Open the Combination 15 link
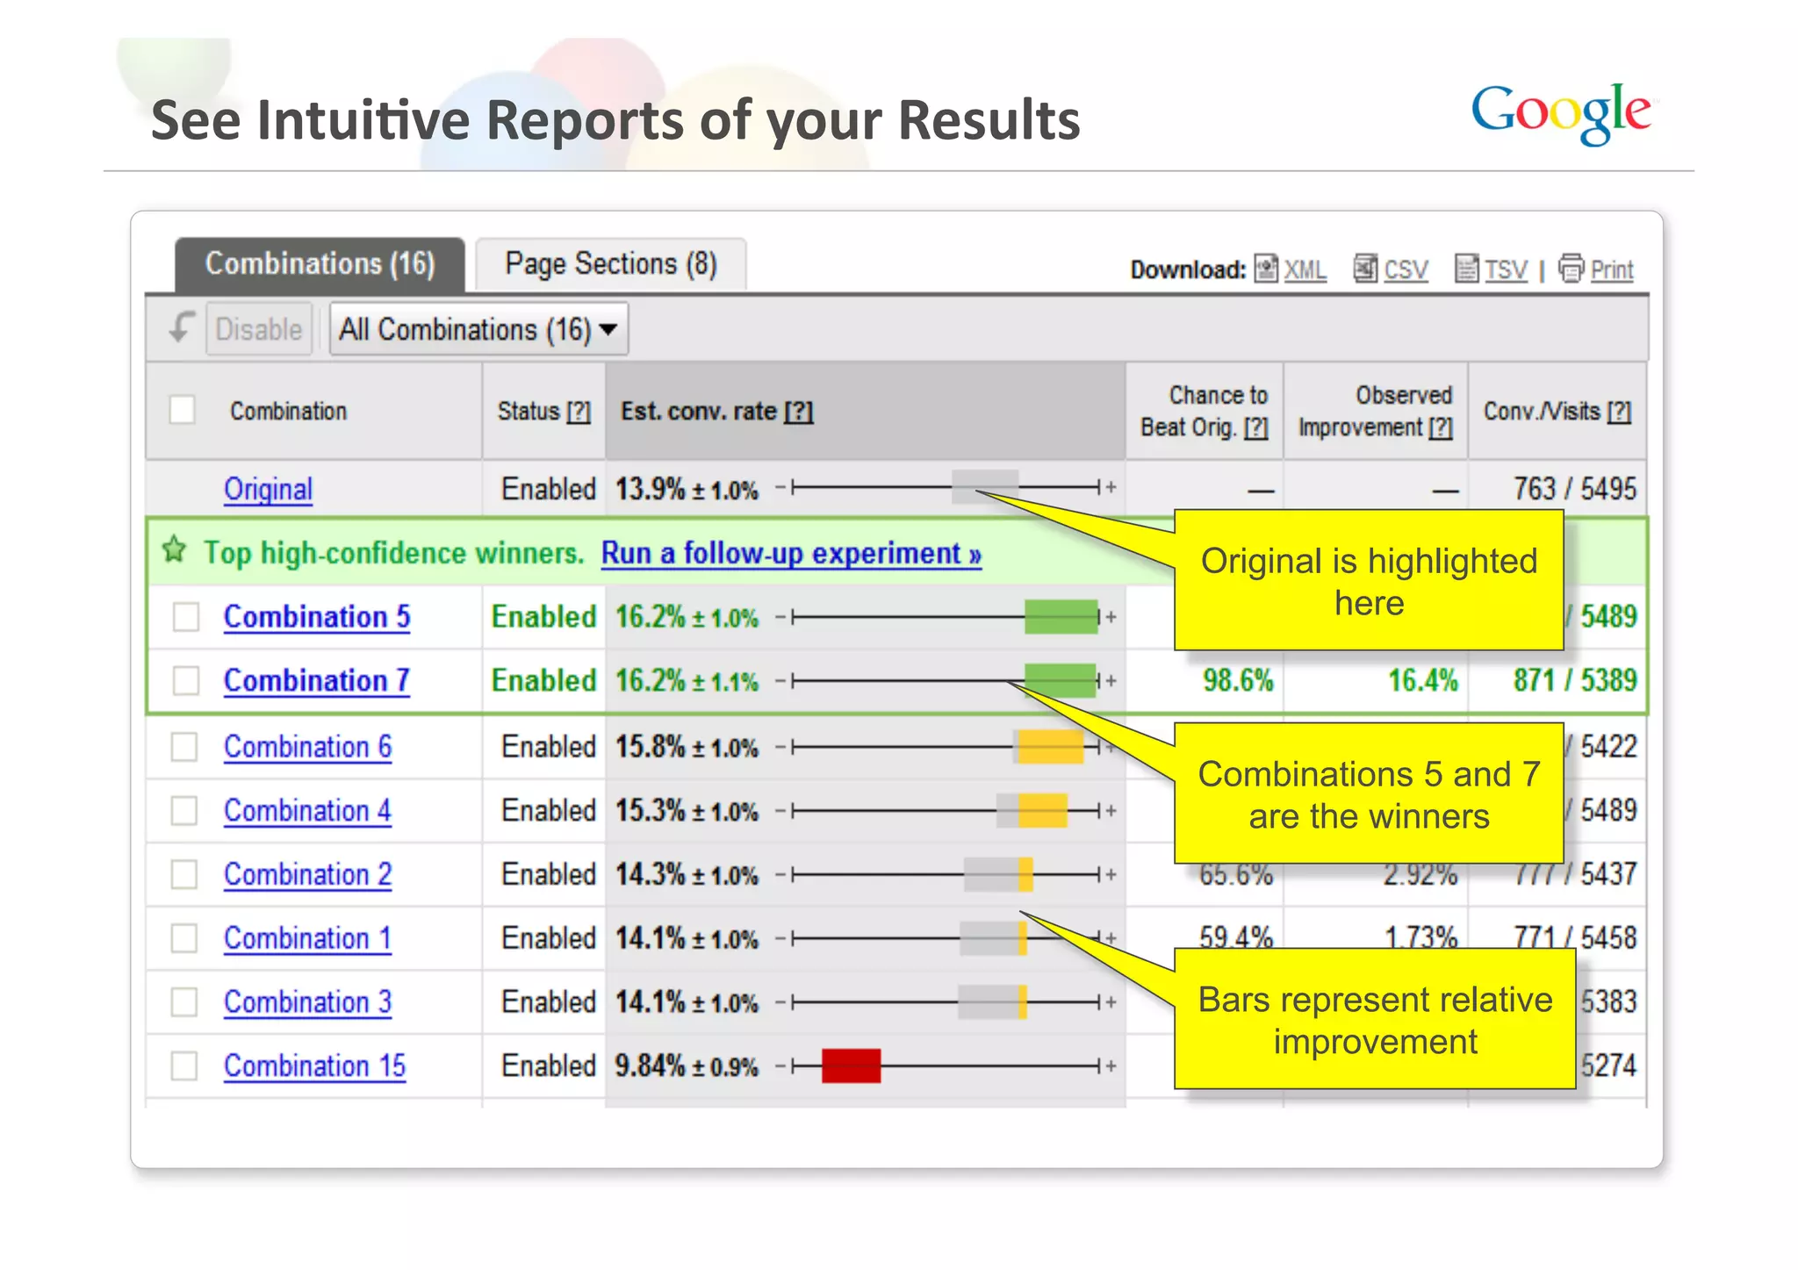 point(314,1066)
